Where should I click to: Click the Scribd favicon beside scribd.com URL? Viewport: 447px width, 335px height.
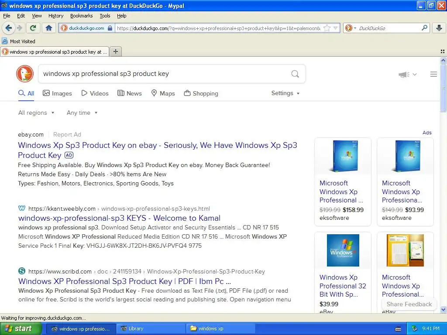point(22,271)
